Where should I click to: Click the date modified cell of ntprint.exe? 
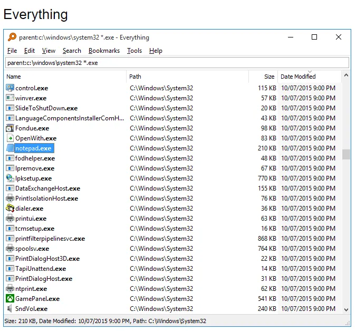pos(308,288)
